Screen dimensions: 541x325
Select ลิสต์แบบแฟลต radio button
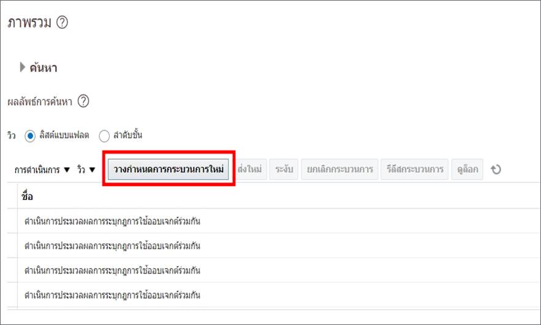[30, 136]
